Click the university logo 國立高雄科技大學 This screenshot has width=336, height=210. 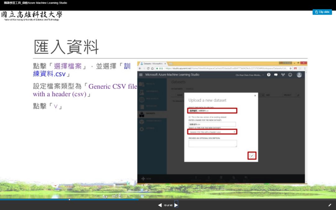click(x=32, y=16)
